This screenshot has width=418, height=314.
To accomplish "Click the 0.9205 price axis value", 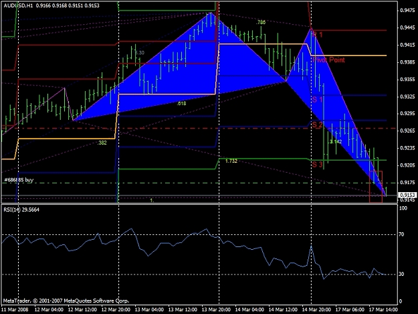I will coord(407,165).
